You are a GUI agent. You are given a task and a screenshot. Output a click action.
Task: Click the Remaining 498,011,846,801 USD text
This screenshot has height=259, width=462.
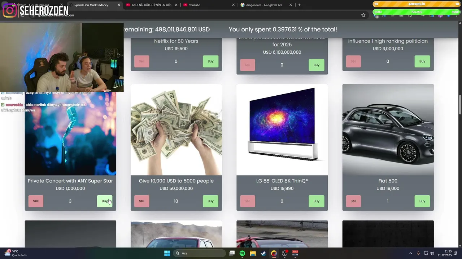(x=166, y=29)
